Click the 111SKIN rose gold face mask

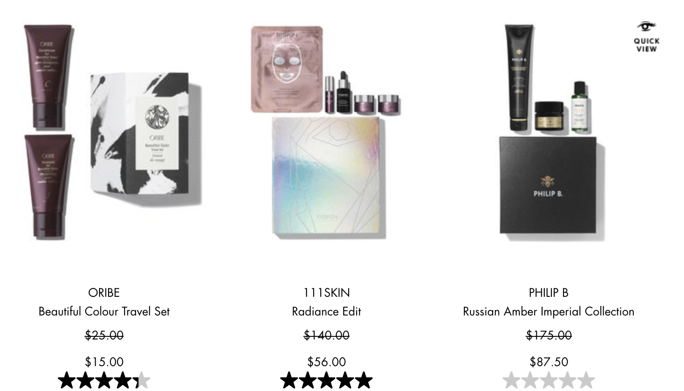(287, 69)
